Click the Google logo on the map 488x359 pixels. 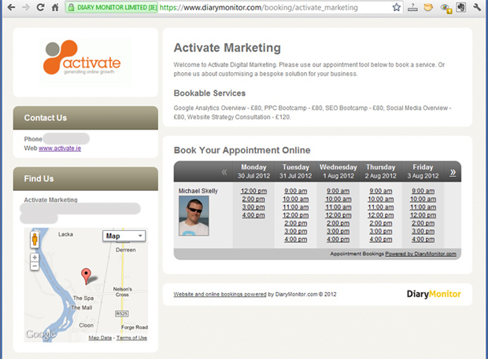point(41,334)
